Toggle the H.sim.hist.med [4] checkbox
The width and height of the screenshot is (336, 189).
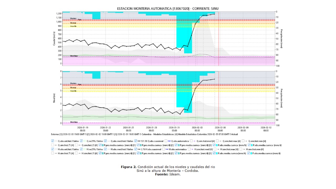click(x=189, y=149)
